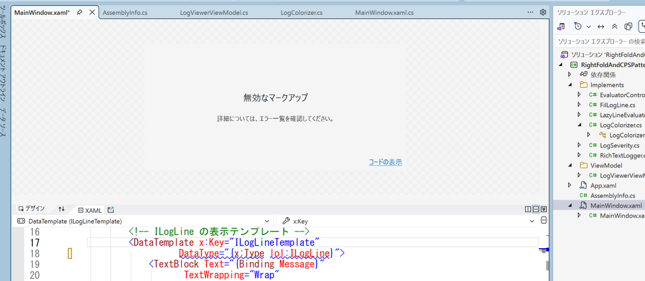Screen dimensions: 645x281
Task: Click the MainWindow.xaml file icon
Action: (x=583, y=206)
